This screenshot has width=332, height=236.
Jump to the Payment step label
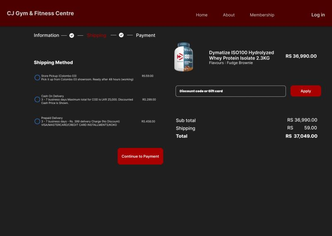[x=146, y=35]
